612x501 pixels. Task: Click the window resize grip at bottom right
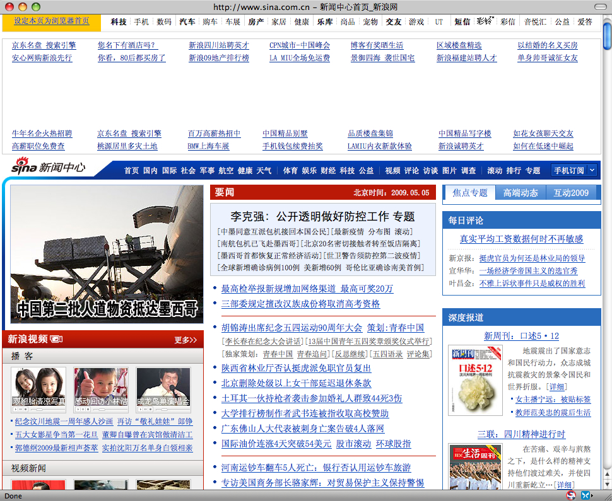coord(608,496)
